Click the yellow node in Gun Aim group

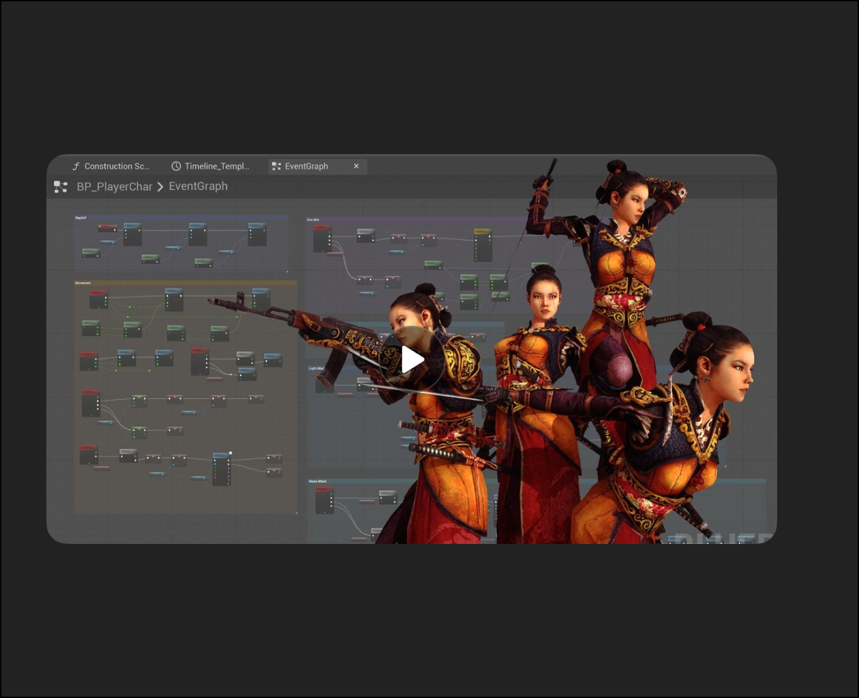tap(483, 245)
